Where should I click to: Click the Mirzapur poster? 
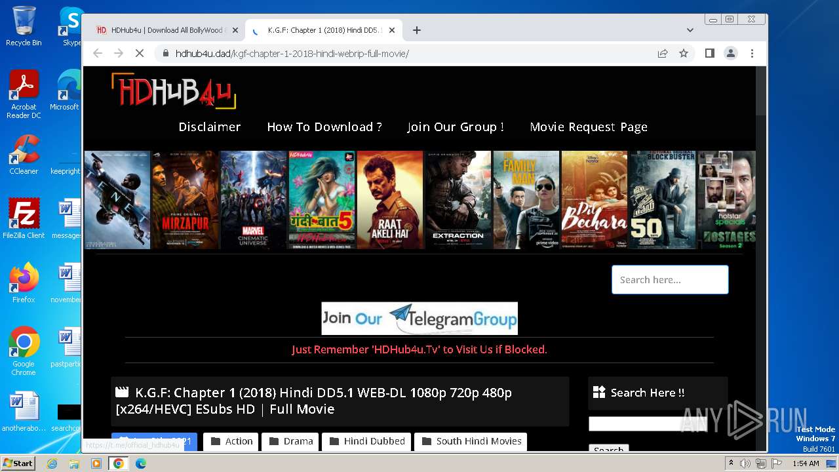185,200
